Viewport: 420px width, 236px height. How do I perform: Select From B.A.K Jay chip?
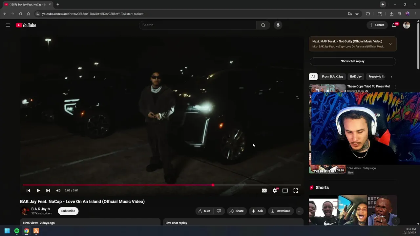[x=332, y=77]
